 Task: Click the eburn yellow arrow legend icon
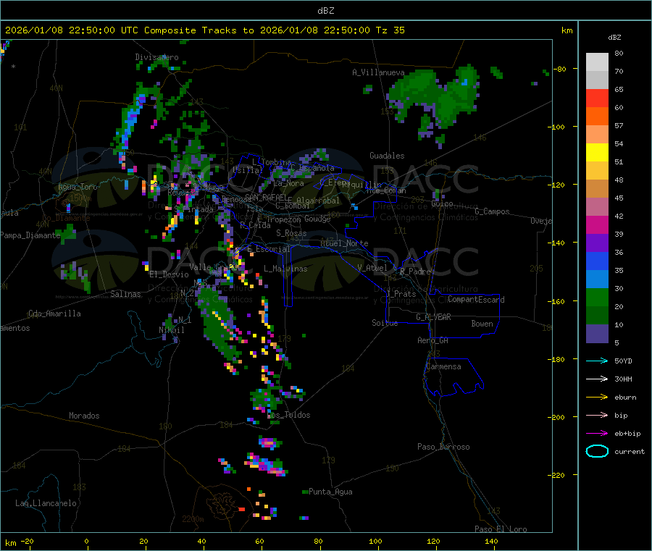(x=597, y=398)
